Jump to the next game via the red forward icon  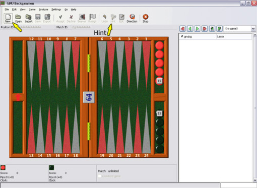pyautogui.click(x=205, y=29)
